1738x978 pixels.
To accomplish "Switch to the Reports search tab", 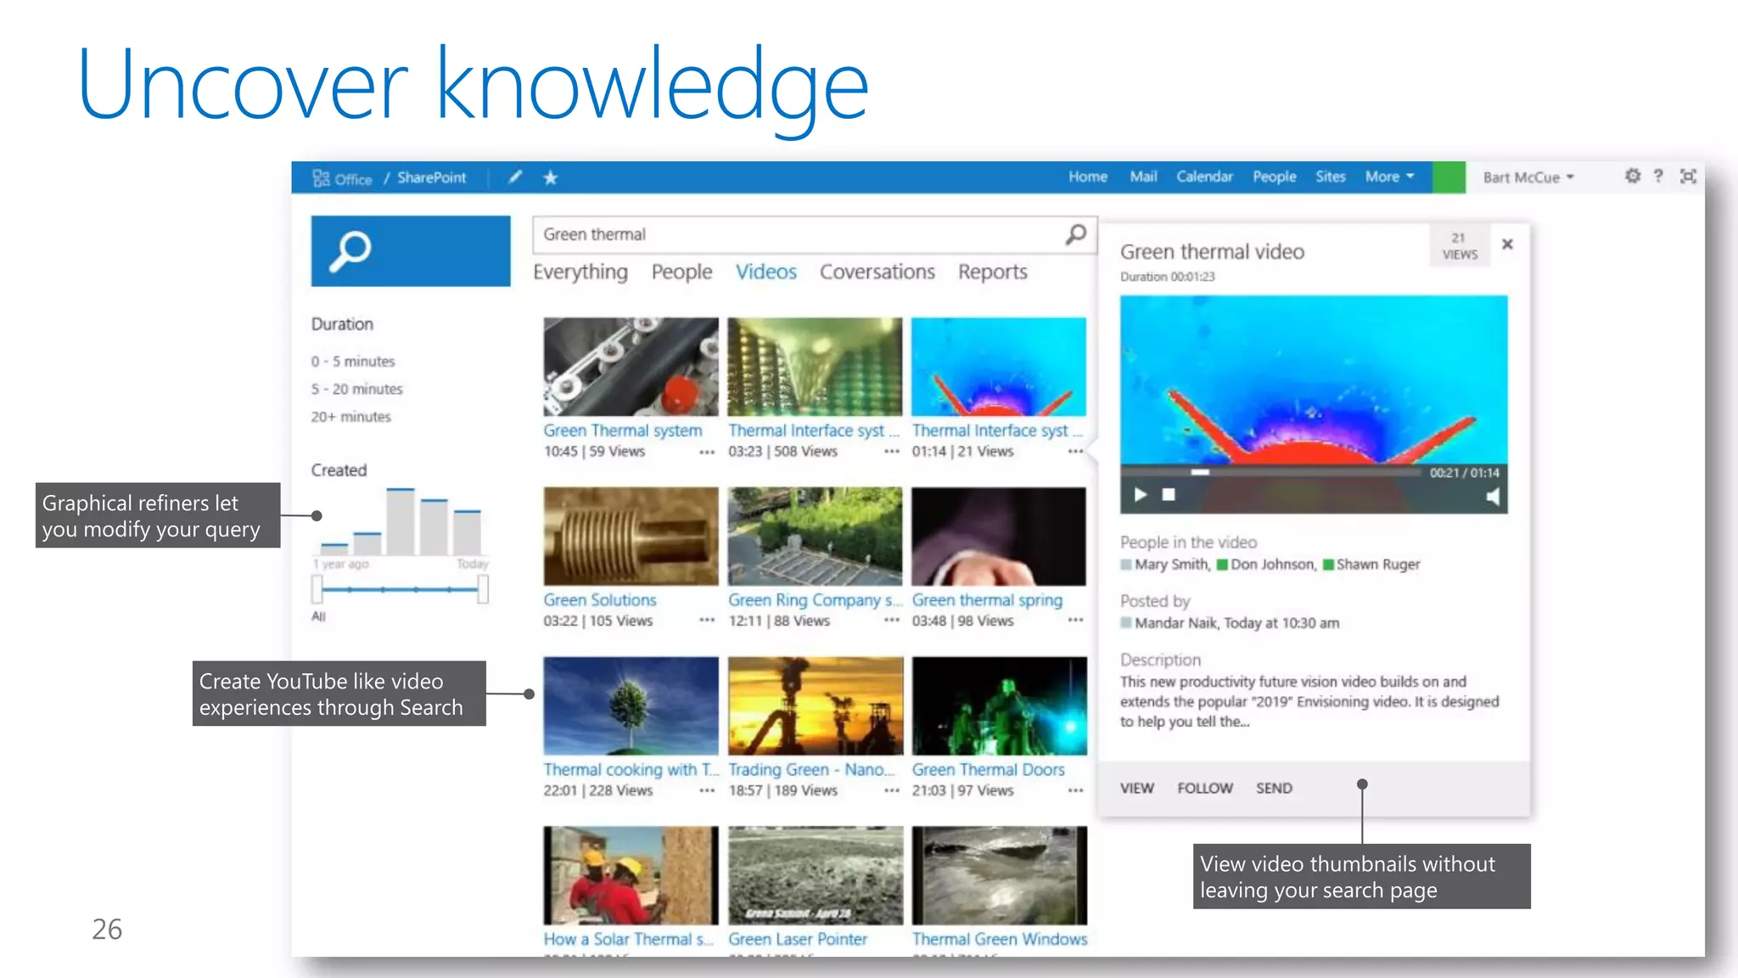I will coord(992,272).
